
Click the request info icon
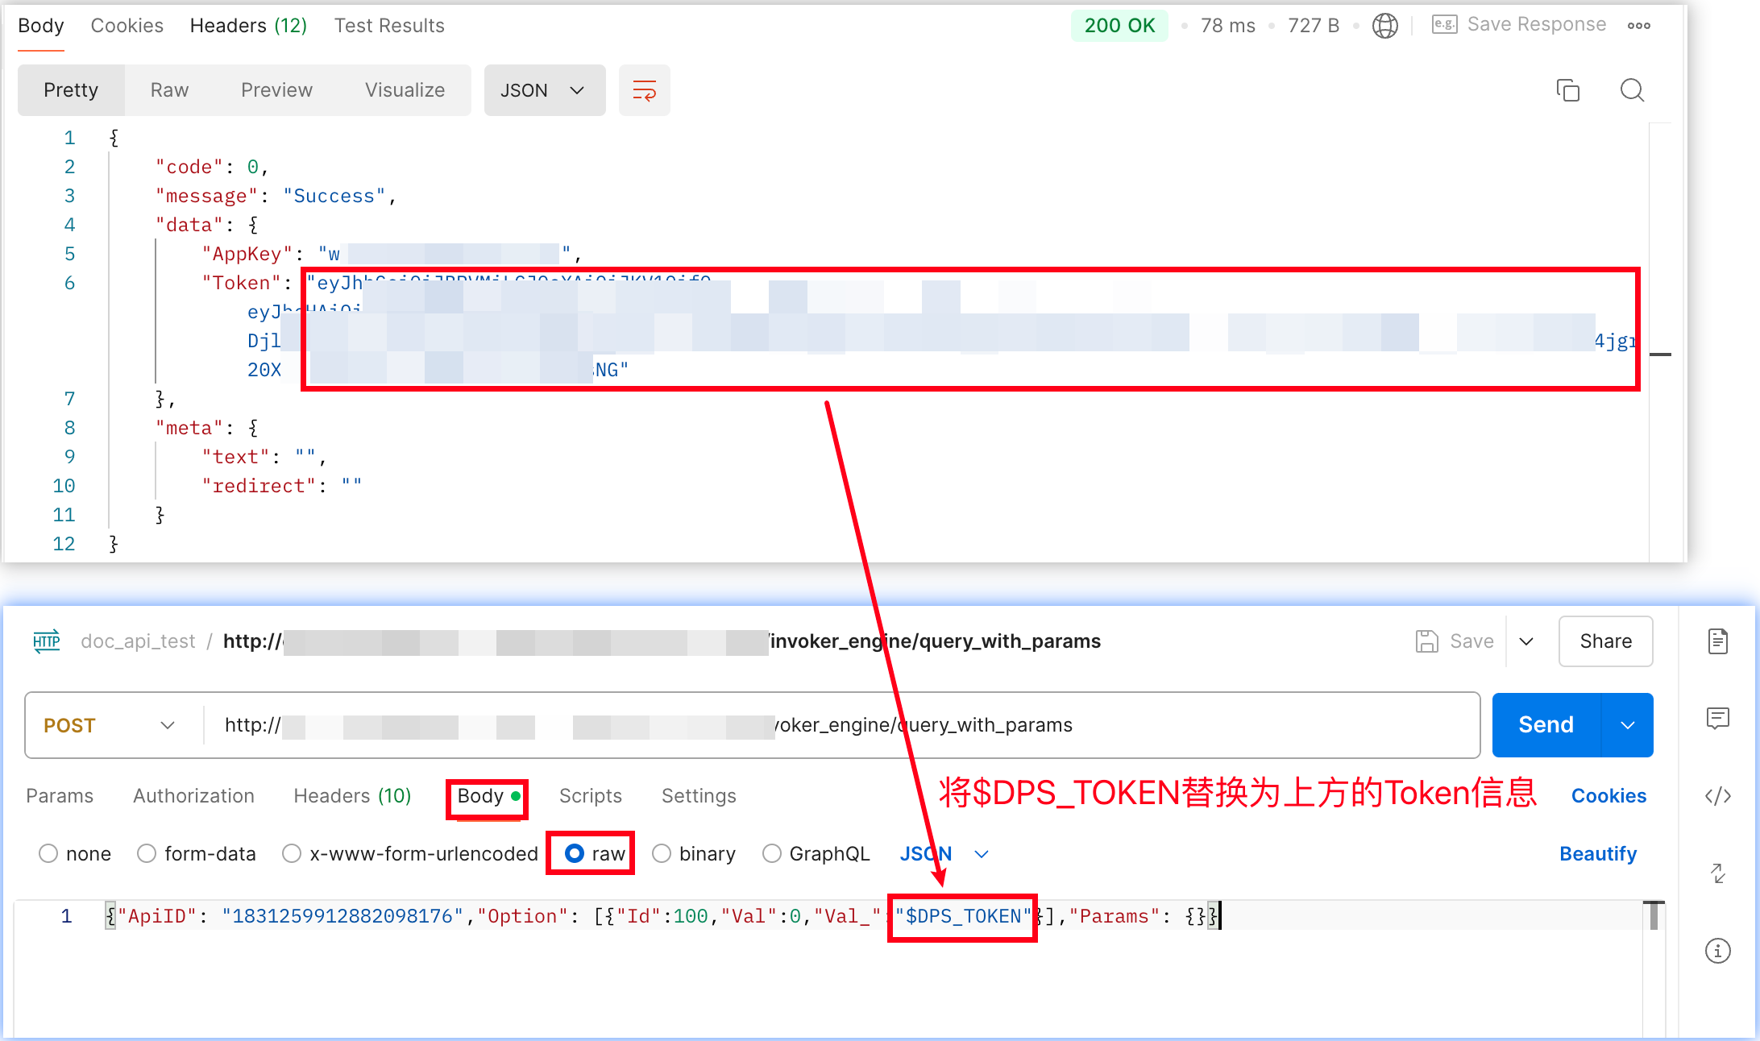(x=1717, y=951)
